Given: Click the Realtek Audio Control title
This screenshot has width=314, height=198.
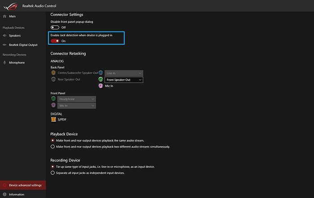Looking at the screenshot, I should [39, 6].
